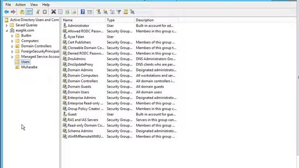The width and height of the screenshot is (299, 168).
Task: Click Add to group toolbar icon
Action: [x=132, y=12]
